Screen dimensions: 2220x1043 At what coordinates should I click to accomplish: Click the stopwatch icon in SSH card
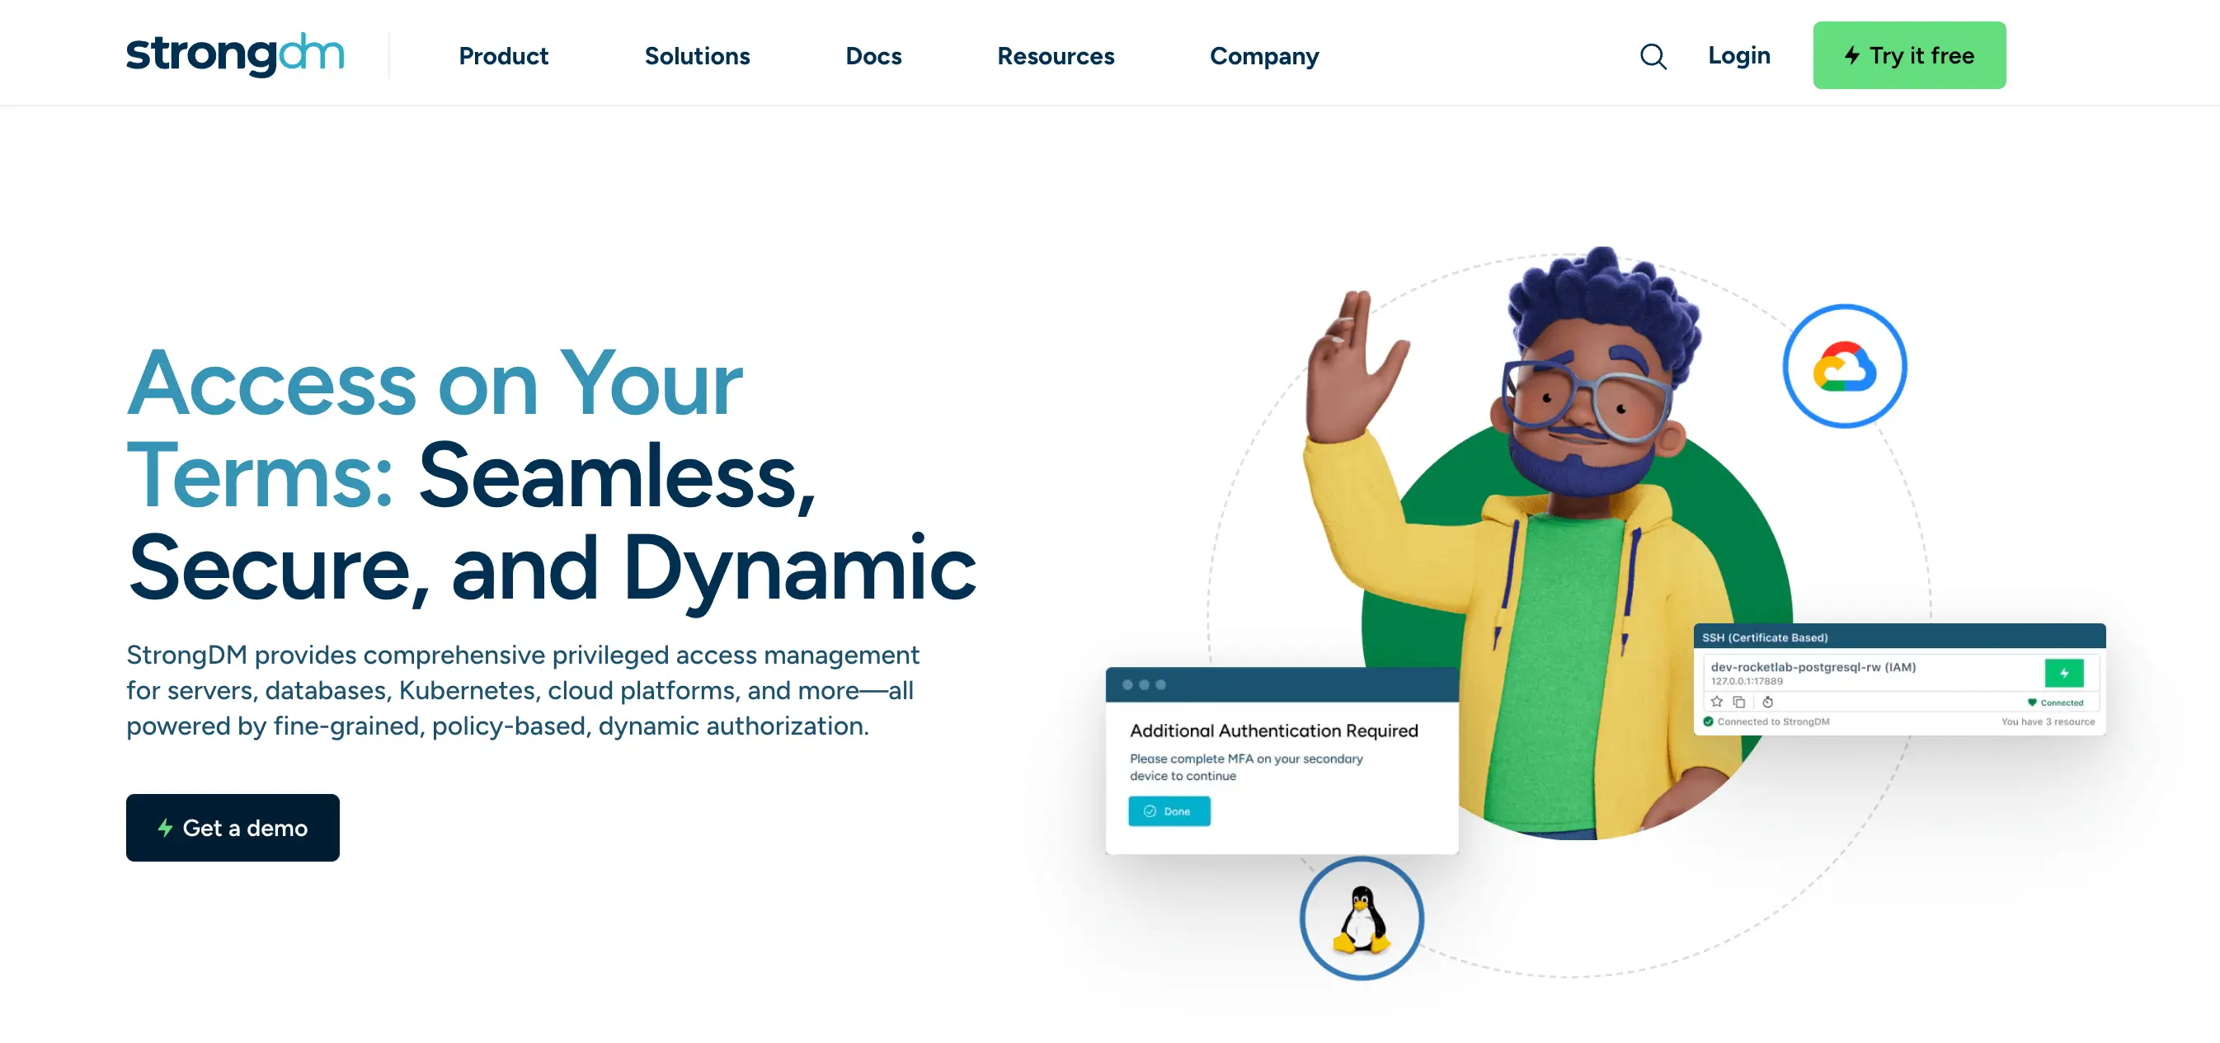tap(1767, 702)
